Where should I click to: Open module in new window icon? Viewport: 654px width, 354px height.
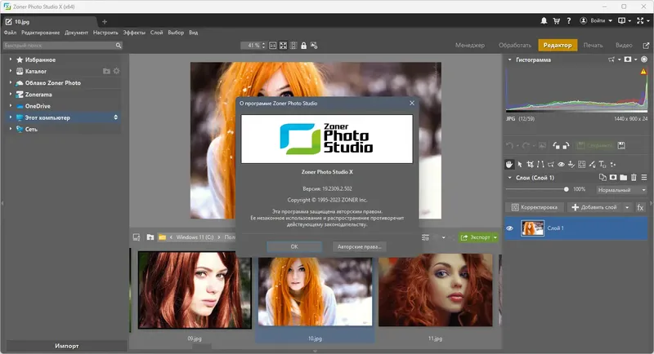pos(646,46)
